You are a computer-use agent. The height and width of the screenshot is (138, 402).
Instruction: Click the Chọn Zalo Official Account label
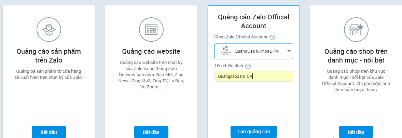pos(241,37)
